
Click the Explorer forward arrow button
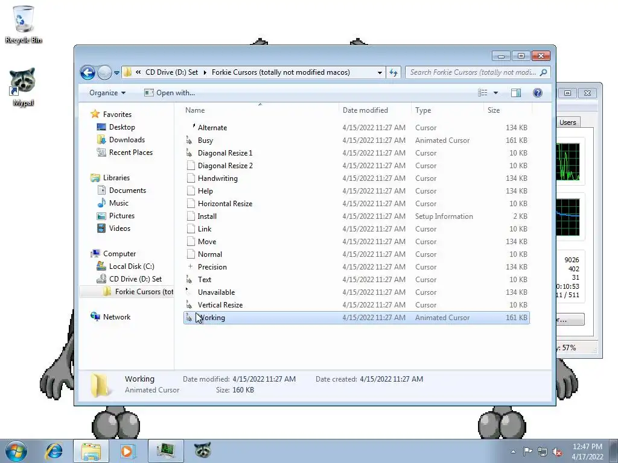tap(104, 72)
